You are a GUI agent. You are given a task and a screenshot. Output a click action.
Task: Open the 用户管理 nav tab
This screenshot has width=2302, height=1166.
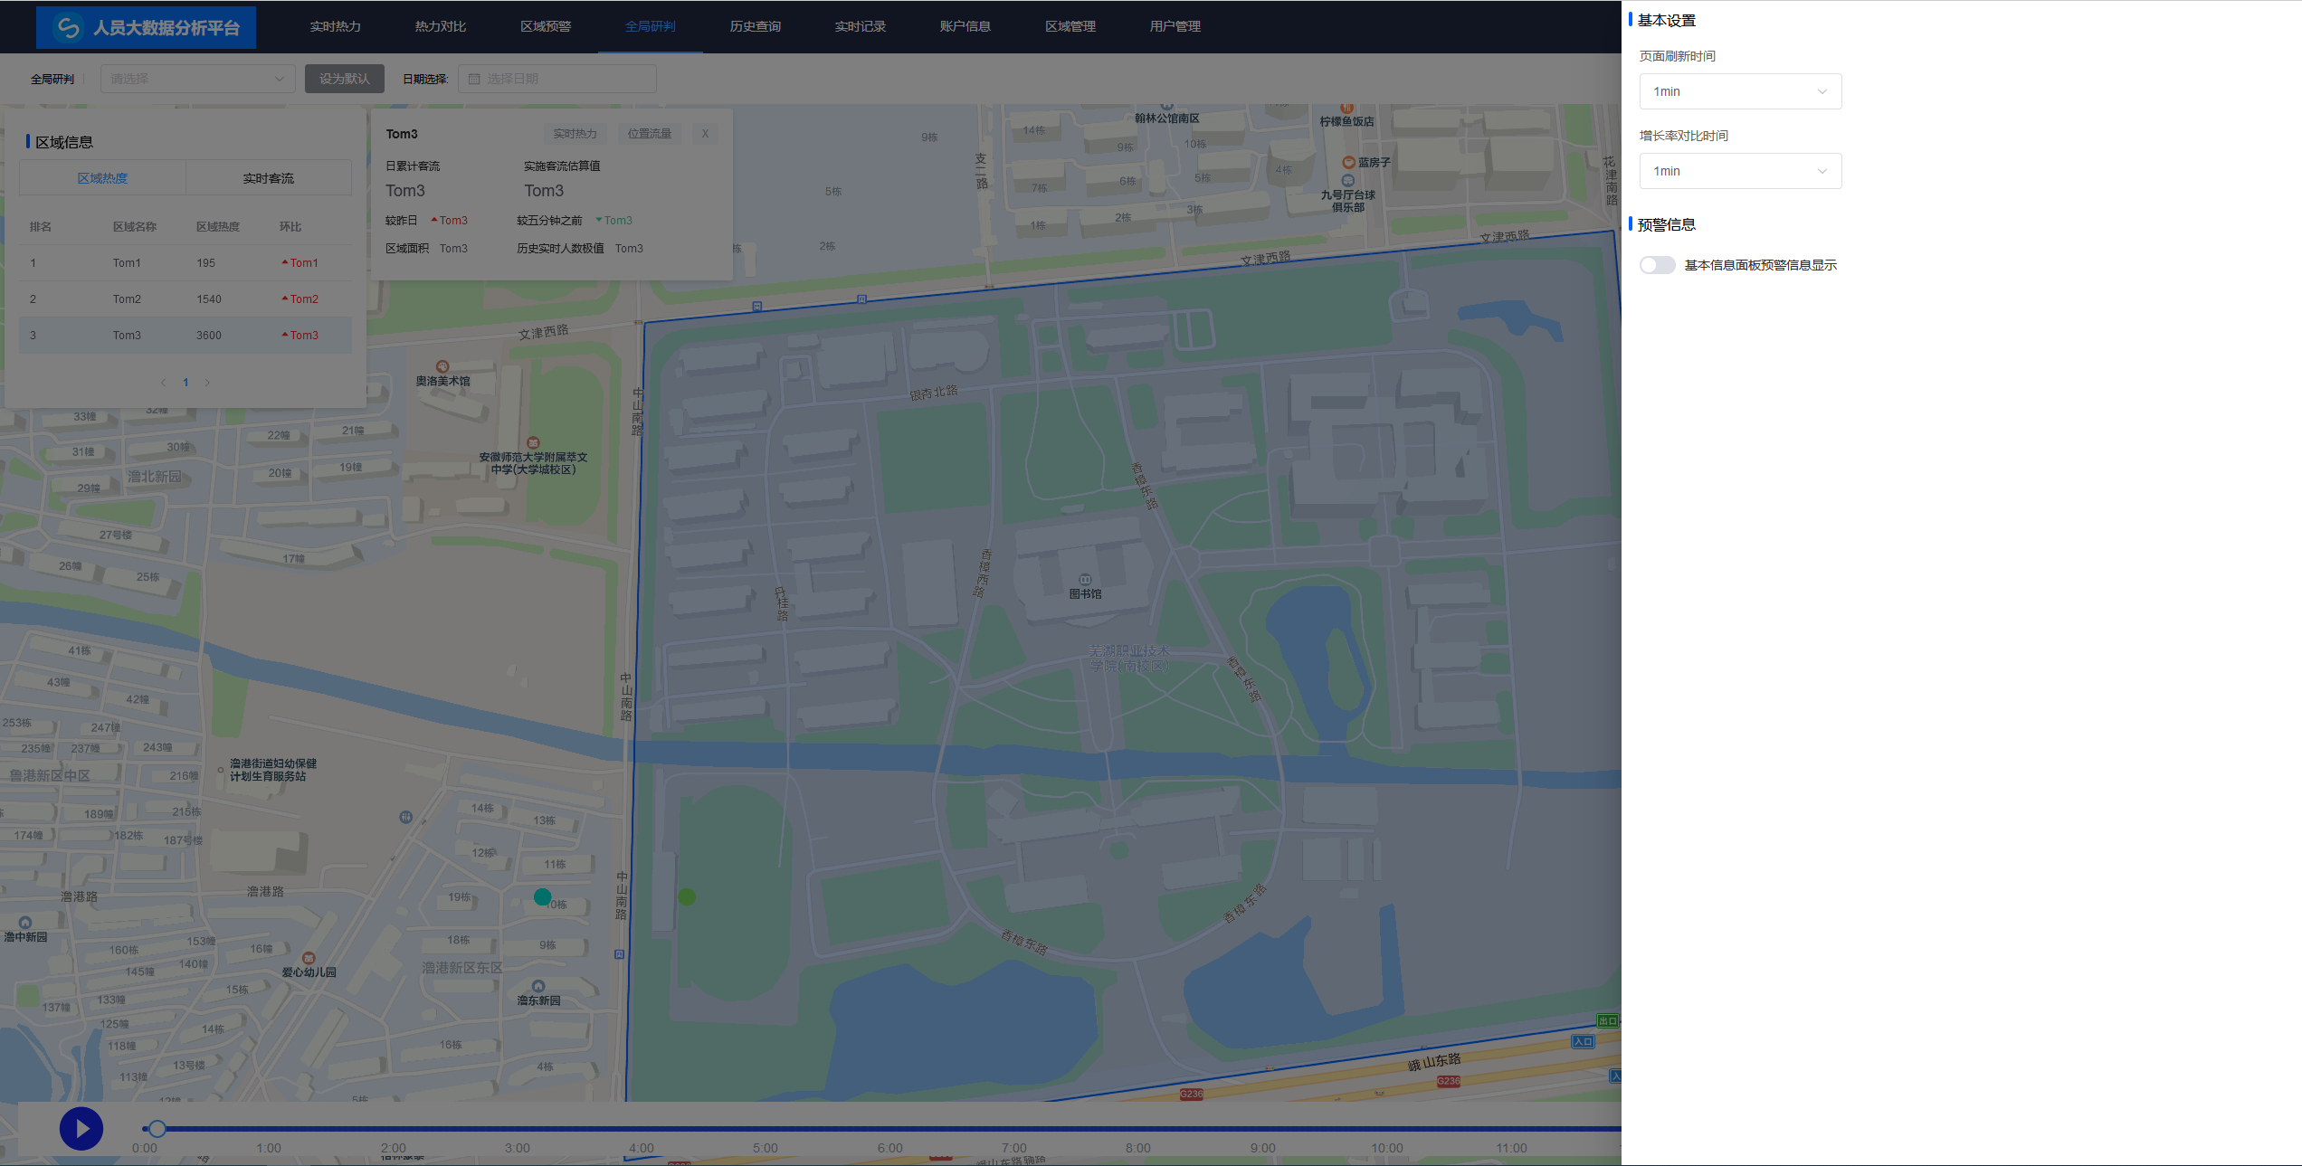[1175, 26]
